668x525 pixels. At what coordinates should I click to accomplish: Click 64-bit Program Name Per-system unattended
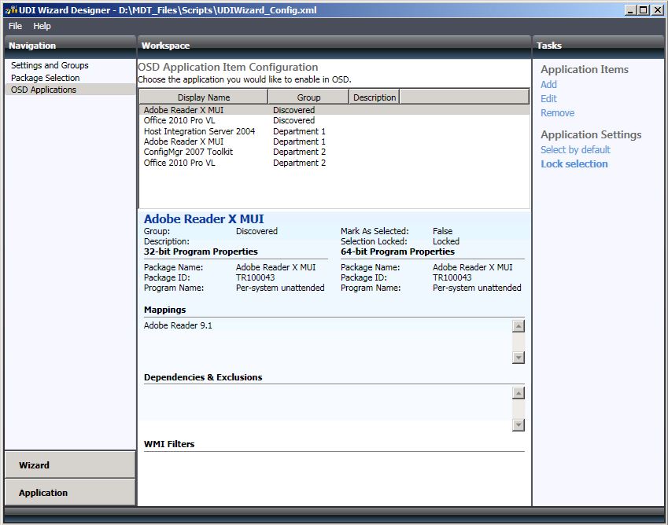[477, 288]
